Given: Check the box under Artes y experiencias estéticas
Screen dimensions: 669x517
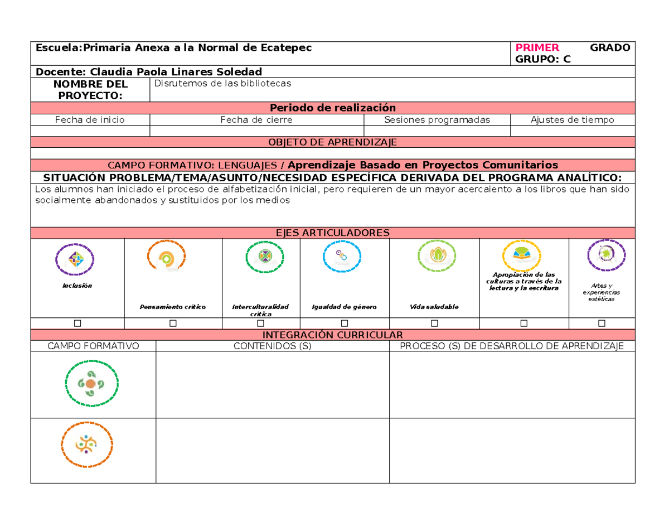Looking at the screenshot, I should pos(602,323).
